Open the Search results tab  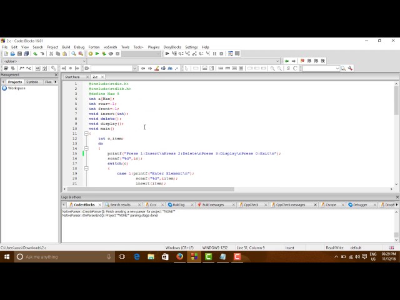pos(120,204)
